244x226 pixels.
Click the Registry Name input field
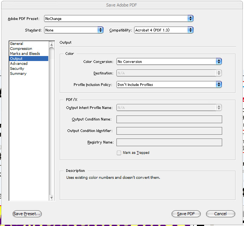[x=169, y=142]
